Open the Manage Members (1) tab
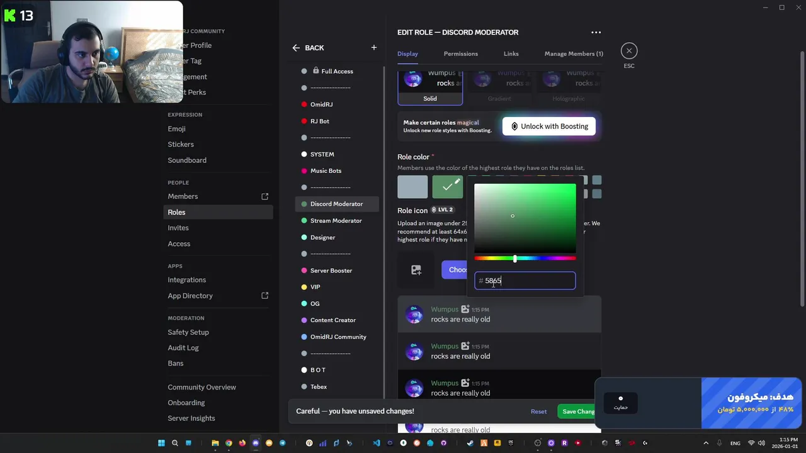 click(574, 53)
